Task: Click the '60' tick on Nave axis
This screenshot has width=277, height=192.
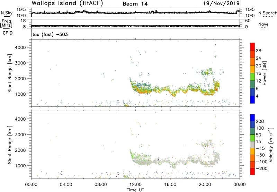Action: [248, 21]
